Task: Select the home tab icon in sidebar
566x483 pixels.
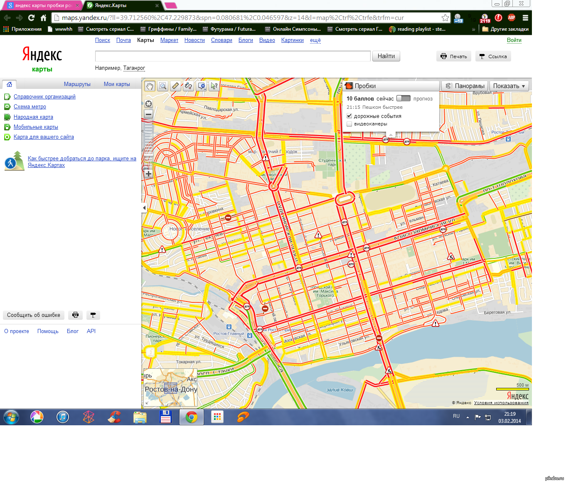Action: coord(9,84)
